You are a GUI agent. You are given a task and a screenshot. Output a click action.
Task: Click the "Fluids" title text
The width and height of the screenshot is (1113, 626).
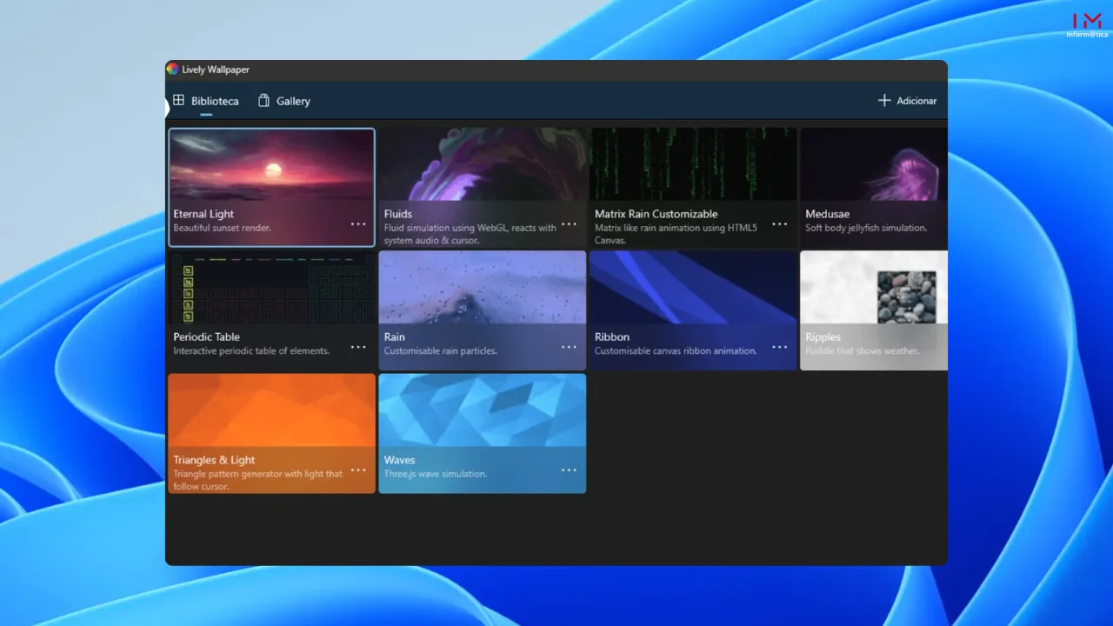398,214
